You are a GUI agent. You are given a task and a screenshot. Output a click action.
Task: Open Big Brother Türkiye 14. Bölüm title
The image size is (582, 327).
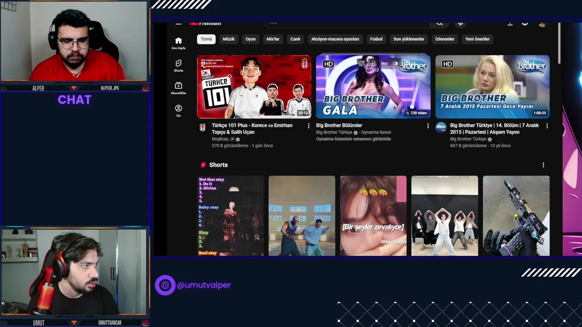[x=494, y=129]
